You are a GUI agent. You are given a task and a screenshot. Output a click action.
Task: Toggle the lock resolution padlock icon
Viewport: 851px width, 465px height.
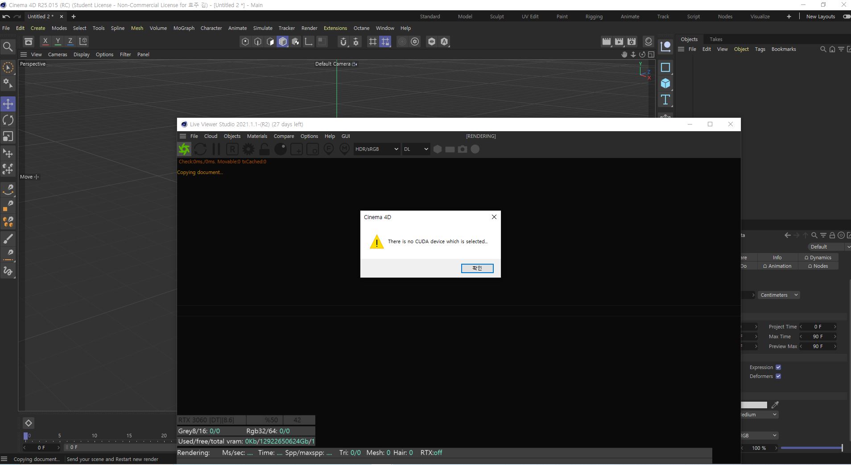(264, 149)
